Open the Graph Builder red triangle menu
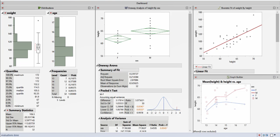The image size is (280, 137). click(x=196, y=77)
